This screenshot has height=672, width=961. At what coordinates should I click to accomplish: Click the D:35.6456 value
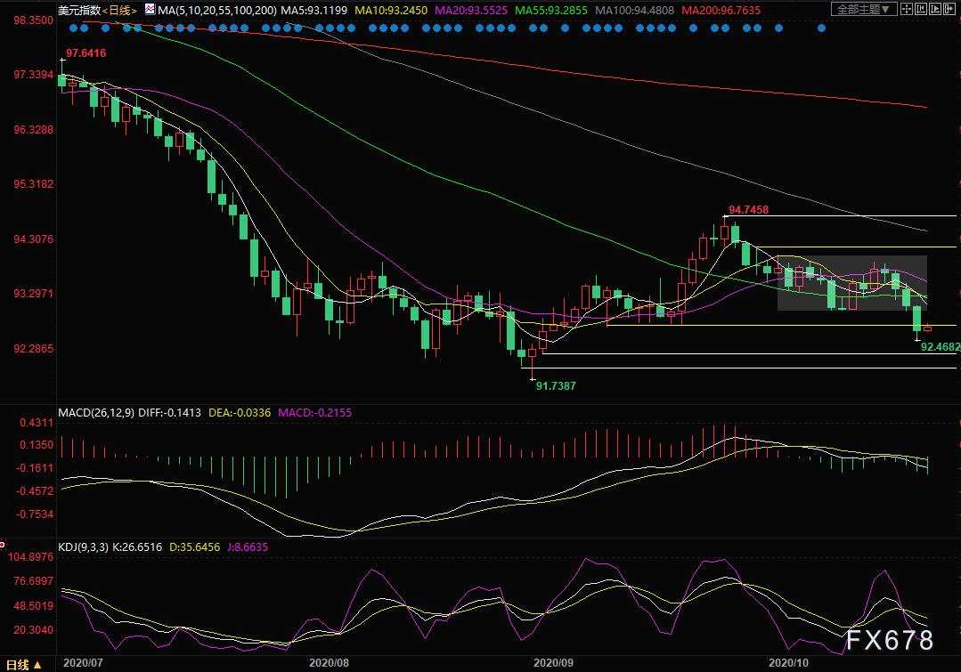[194, 547]
